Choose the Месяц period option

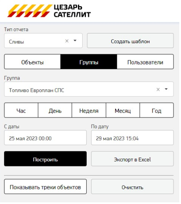click(x=123, y=110)
